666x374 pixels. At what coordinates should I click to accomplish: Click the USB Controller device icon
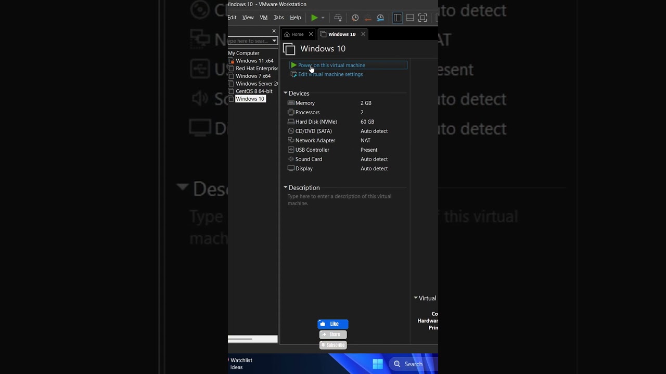[x=291, y=150]
